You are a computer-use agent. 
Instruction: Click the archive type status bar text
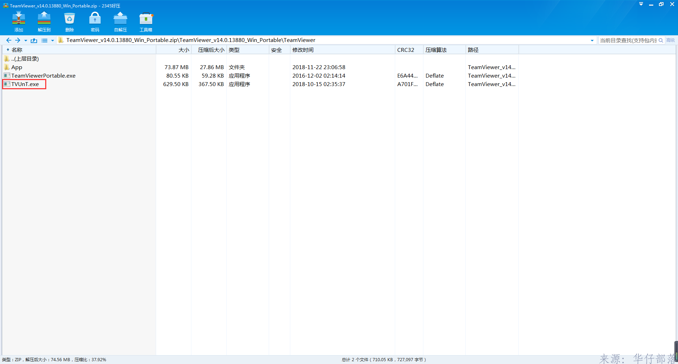(x=54, y=359)
